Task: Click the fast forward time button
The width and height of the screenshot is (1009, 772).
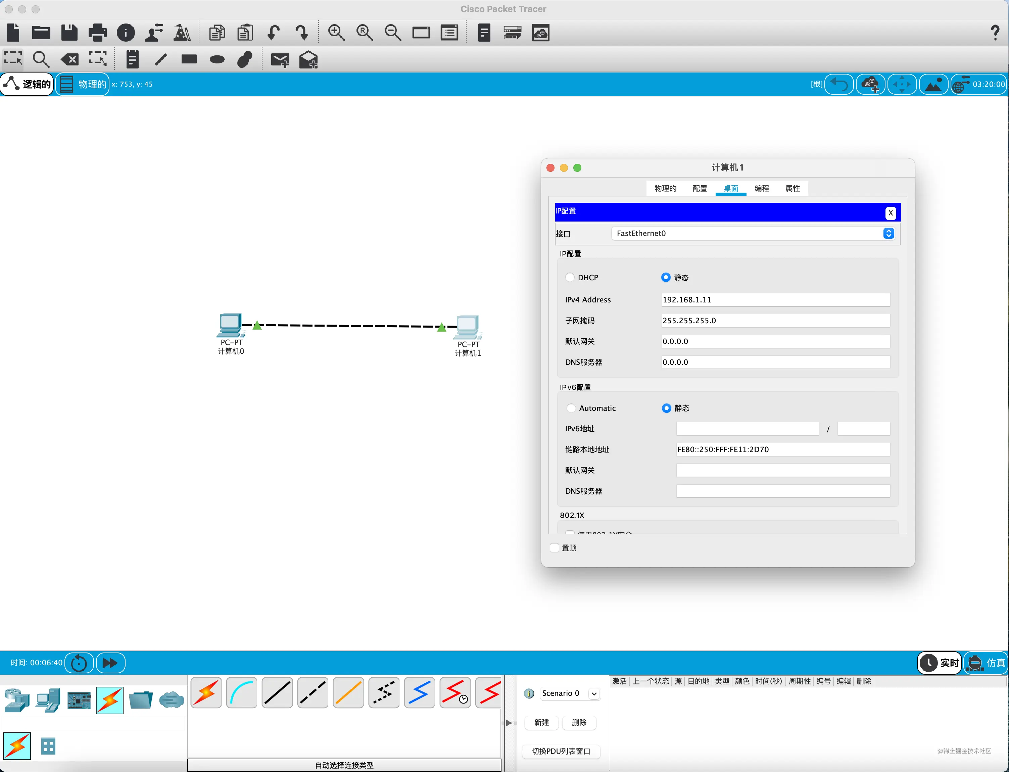Action: coord(110,663)
